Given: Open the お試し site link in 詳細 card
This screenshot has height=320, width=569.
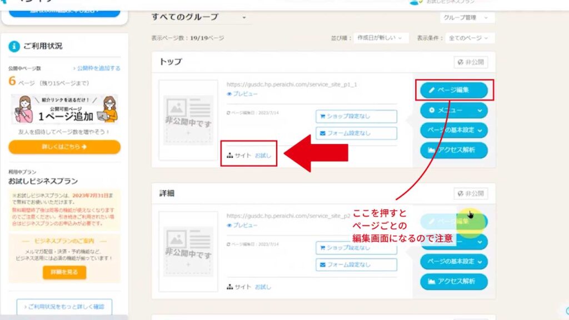Looking at the screenshot, I should coord(263,287).
